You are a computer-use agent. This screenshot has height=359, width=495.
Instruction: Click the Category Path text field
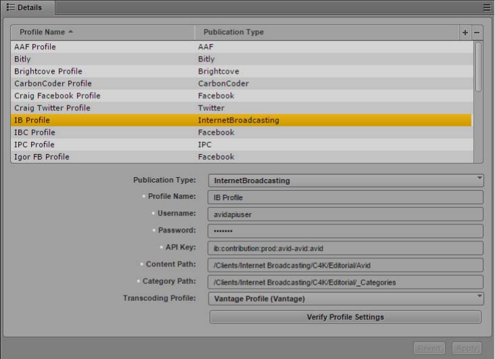click(x=346, y=282)
